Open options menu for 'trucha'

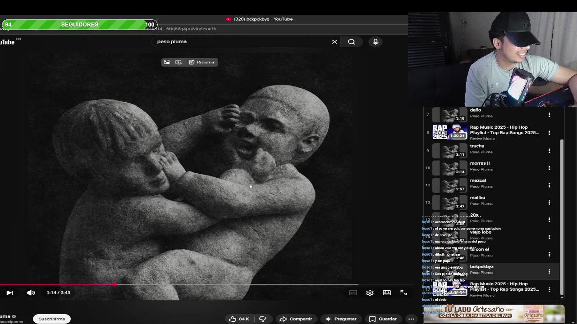coord(549,151)
